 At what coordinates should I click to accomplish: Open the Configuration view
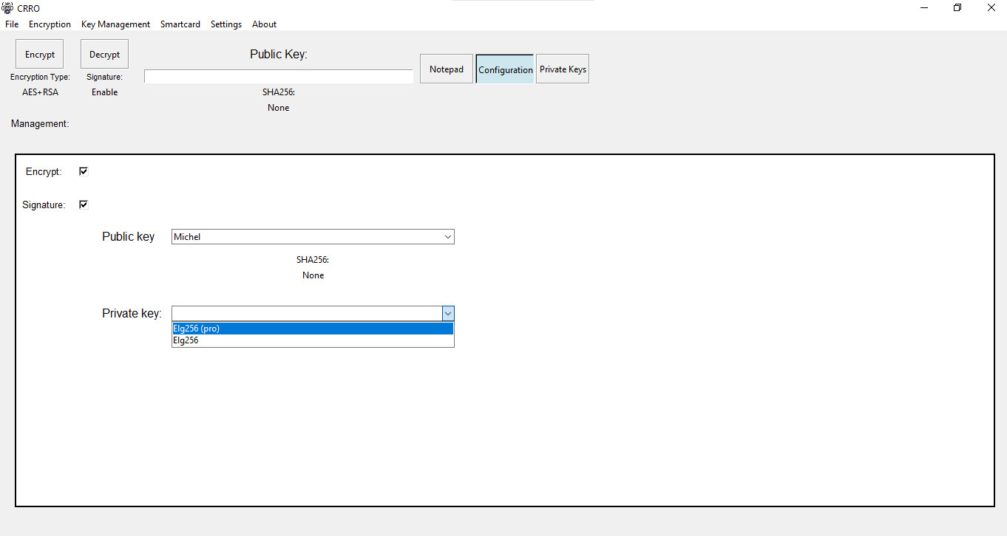point(506,69)
